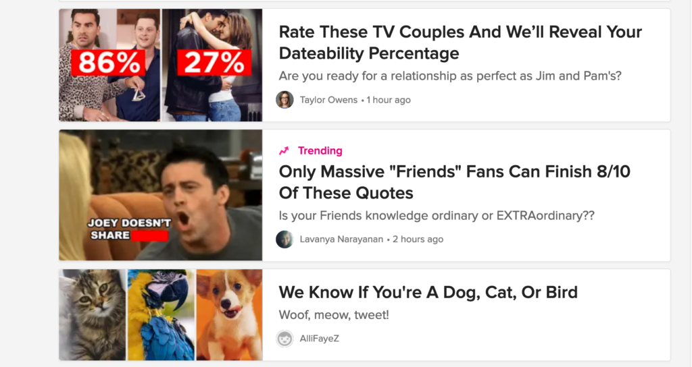Select the blue parrot photo thumbnail
This screenshot has width=692, height=367.
161,315
